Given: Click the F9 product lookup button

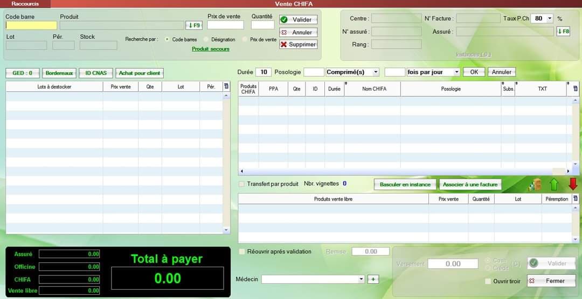Looking at the screenshot, I should point(194,25).
